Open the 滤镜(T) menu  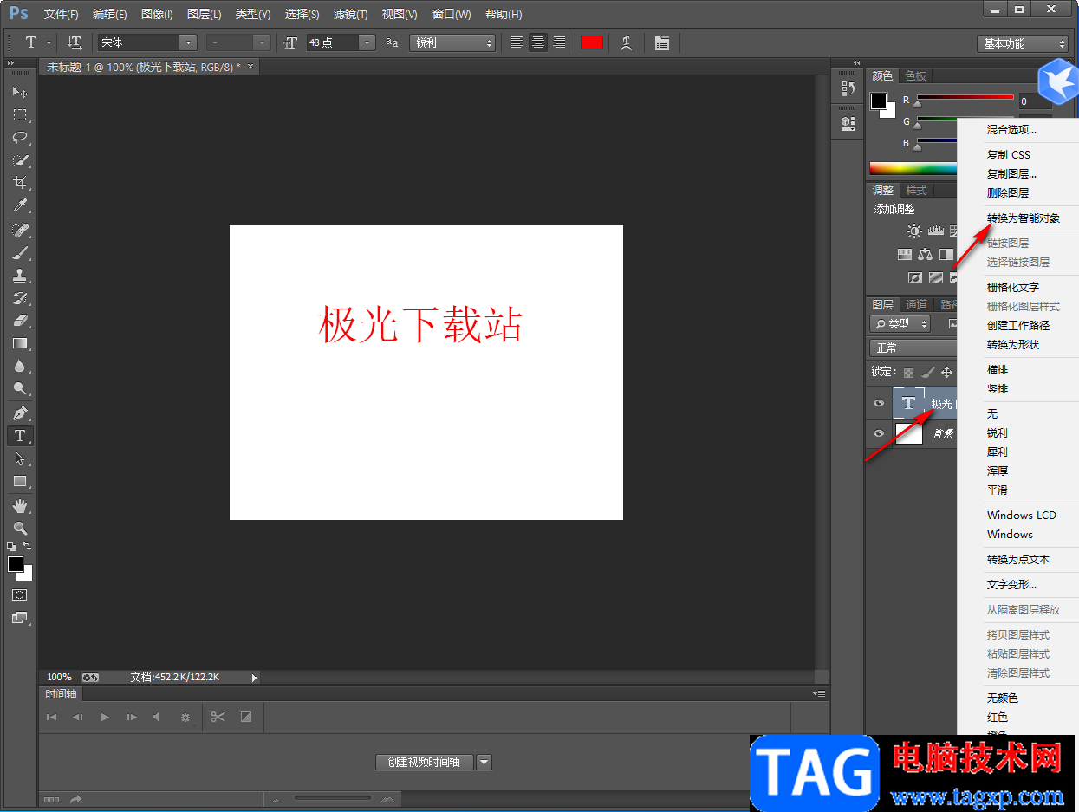pos(350,14)
